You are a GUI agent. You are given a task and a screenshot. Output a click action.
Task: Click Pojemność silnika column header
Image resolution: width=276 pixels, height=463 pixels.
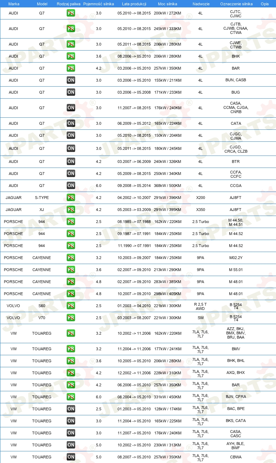click(99, 4)
